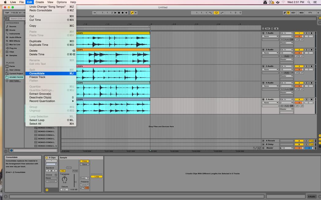Toggle Follow playback button in transport

point(94,13)
